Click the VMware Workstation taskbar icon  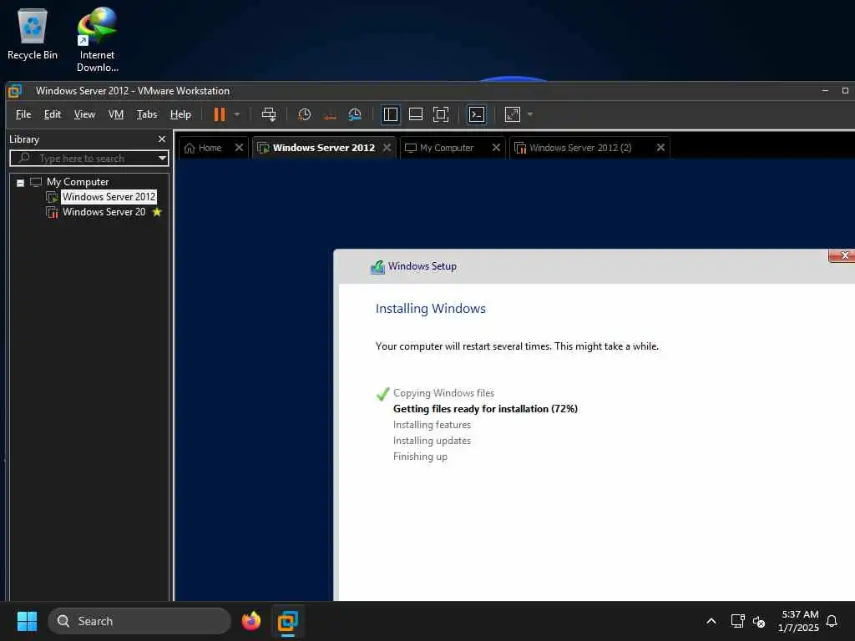click(288, 621)
